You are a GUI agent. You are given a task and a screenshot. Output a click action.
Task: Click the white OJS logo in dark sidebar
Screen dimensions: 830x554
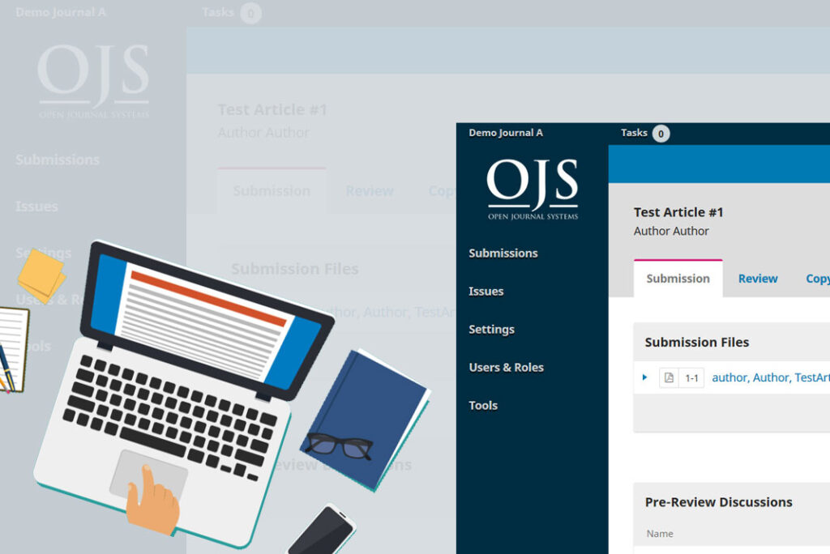(x=533, y=190)
